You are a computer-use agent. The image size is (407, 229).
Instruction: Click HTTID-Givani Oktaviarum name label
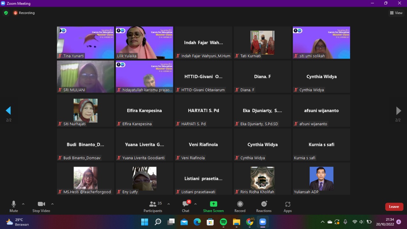203,90
